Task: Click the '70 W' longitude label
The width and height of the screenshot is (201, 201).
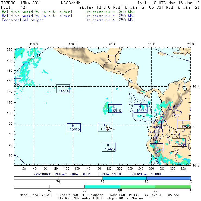Action: tap(190, 44)
